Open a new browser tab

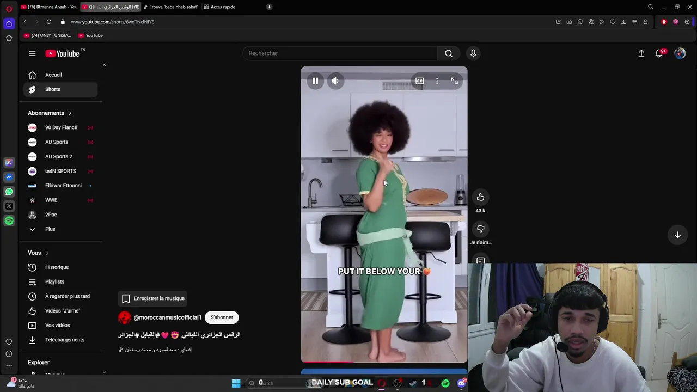pos(269,7)
